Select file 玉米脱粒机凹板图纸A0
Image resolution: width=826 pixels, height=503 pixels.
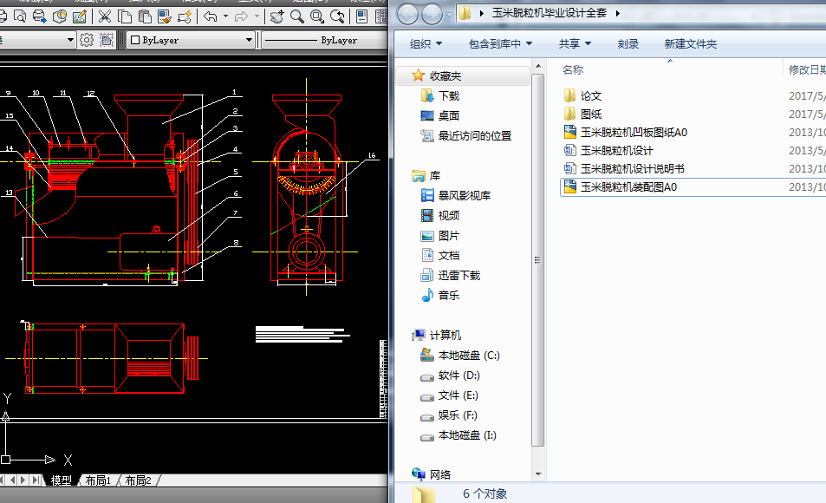(634, 133)
